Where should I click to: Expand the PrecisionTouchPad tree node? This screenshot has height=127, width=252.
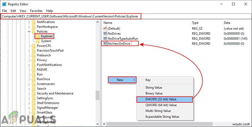coord(29,51)
